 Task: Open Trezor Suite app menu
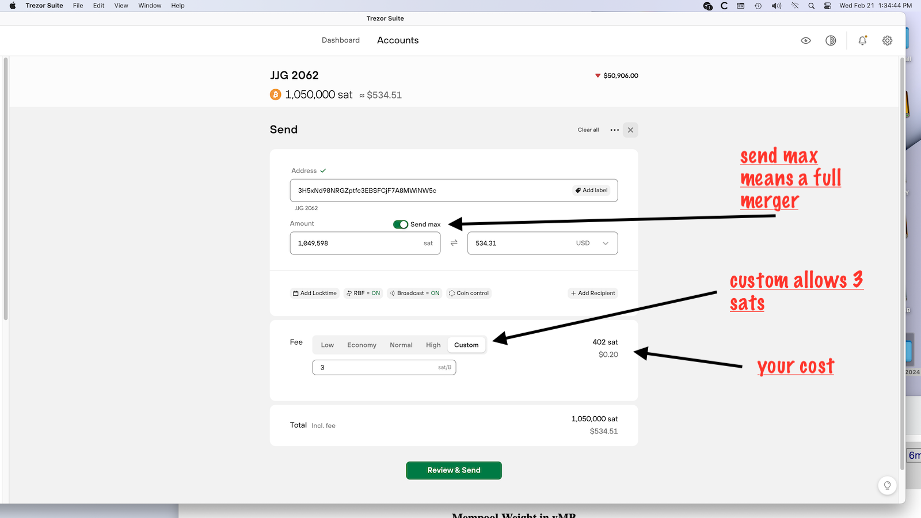point(44,6)
